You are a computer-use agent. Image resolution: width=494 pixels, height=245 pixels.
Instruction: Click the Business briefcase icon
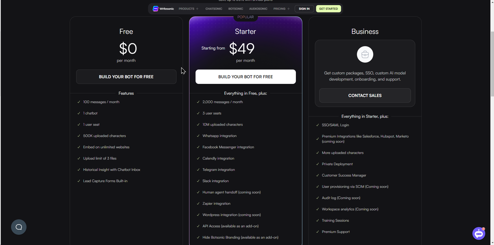[x=365, y=54]
